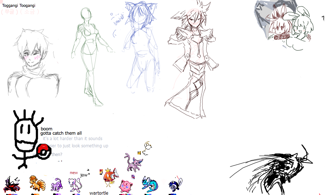
Task: Pick the purple palette swatch above Jigglypuff
Action: (x=133, y=177)
